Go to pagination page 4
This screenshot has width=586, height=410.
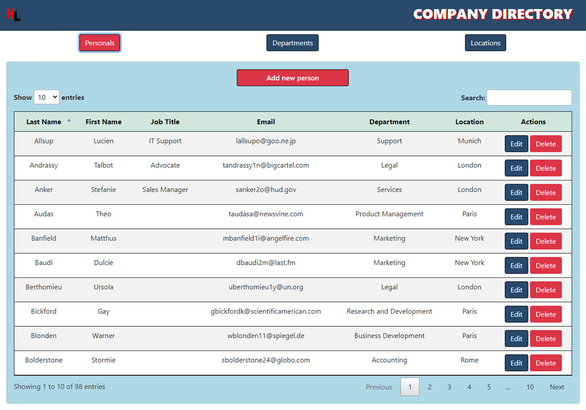tap(469, 387)
